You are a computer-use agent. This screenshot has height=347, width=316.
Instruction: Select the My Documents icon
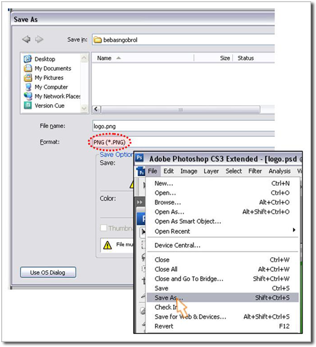[28, 68]
